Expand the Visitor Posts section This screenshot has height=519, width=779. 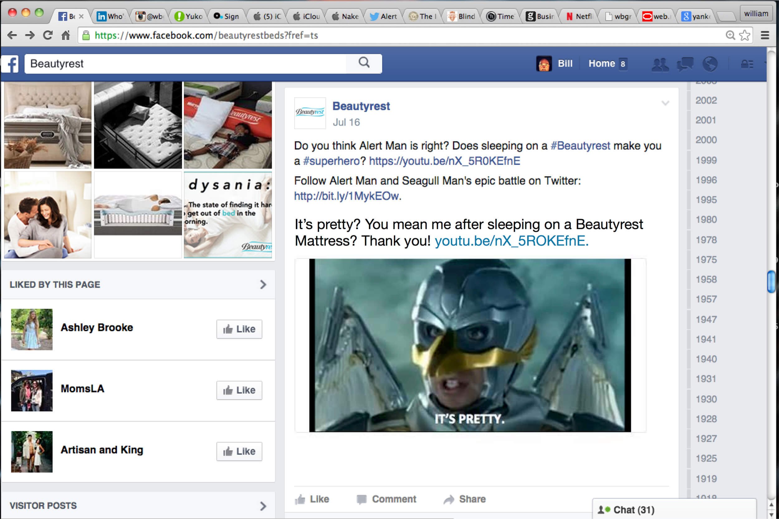coord(263,506)
